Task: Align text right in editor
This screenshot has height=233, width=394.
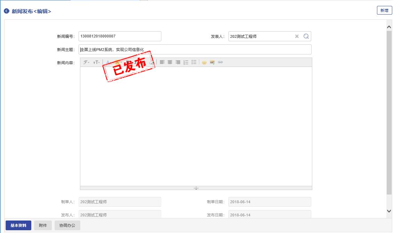Action: coord(178,62)
